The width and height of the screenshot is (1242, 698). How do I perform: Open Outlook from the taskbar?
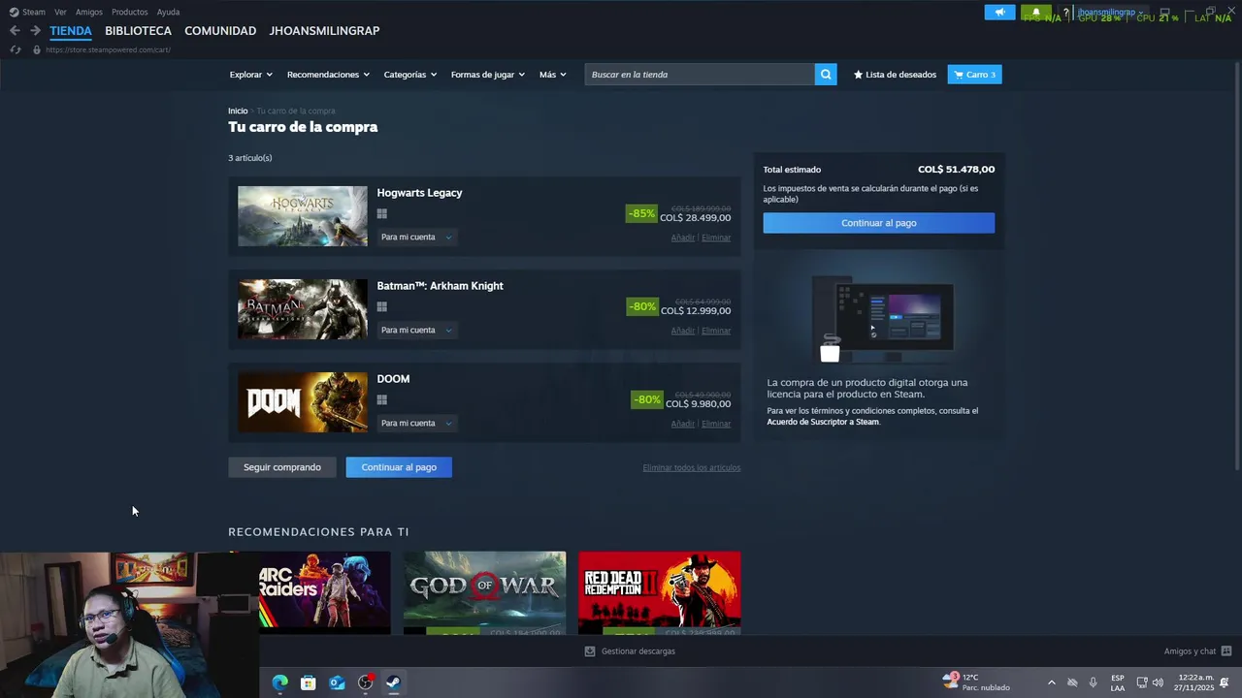point(337,682)
